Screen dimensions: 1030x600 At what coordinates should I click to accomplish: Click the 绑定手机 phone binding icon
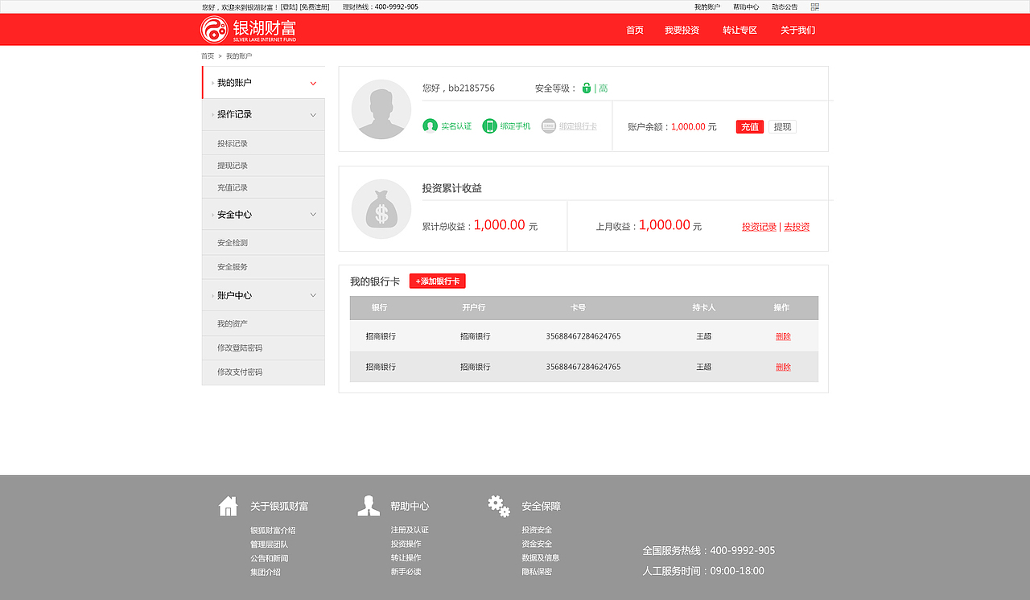pos(488,126)
